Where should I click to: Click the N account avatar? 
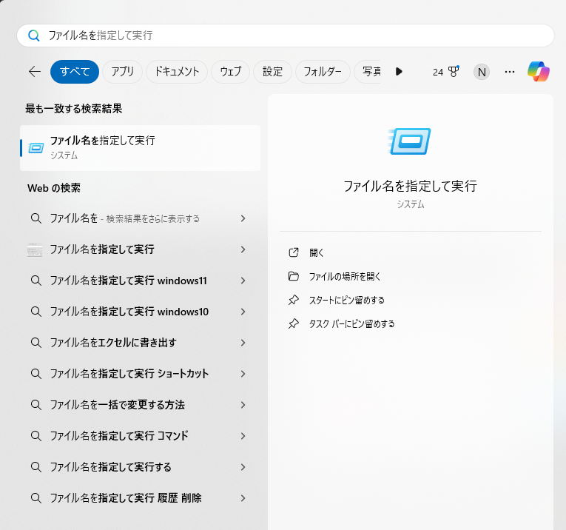(482, 72)
